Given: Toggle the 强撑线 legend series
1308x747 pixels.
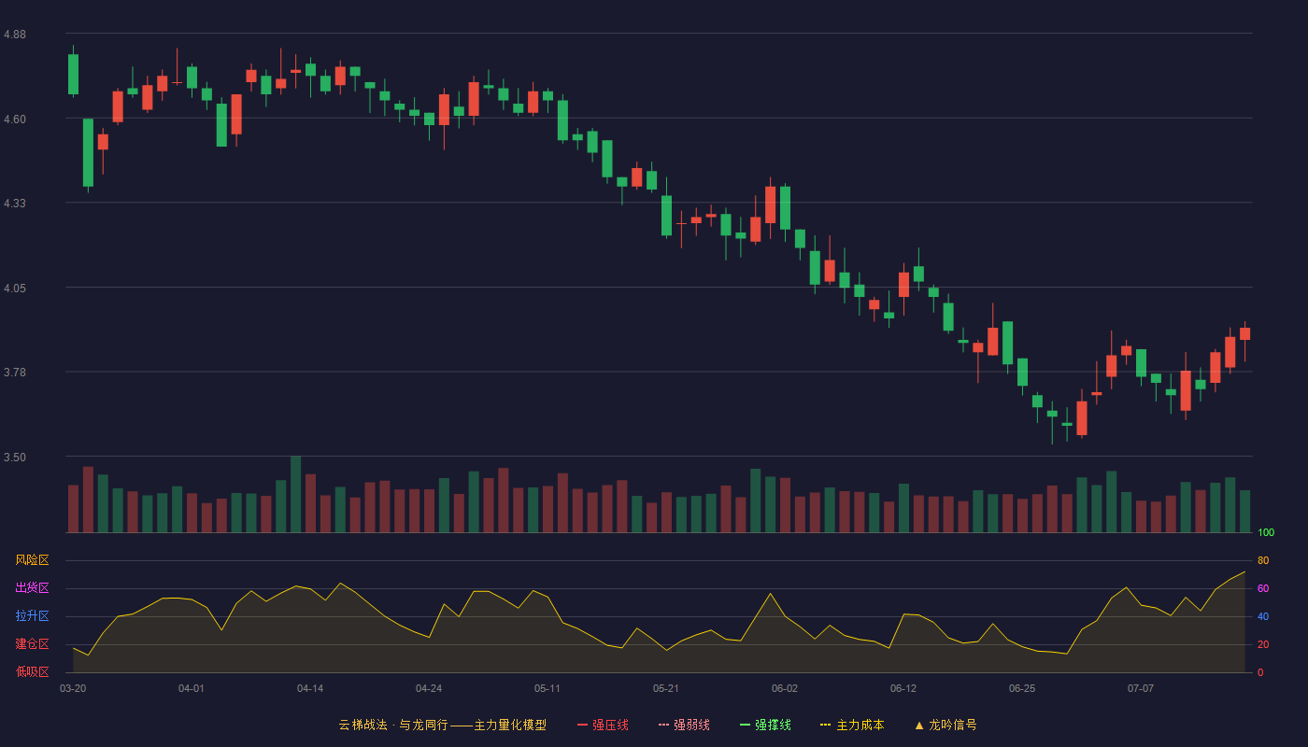Looking at the screenshot, I should point(765,725).
